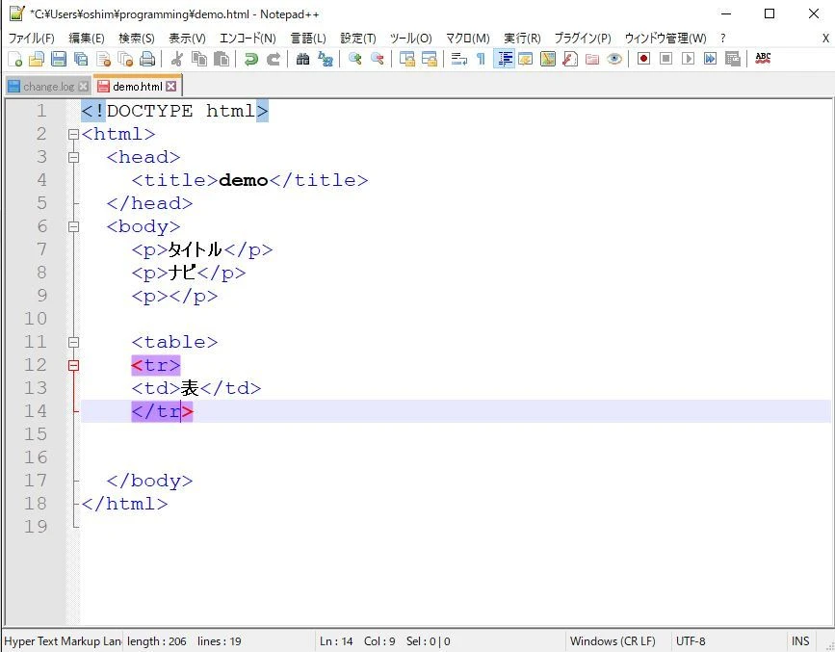Toggle the ABC spell check icon
This screenshot has width=835, height=652.
click(x=763, y=59)
